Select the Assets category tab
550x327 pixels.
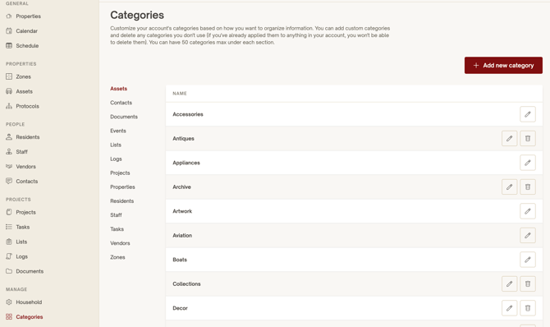point(118,89)
